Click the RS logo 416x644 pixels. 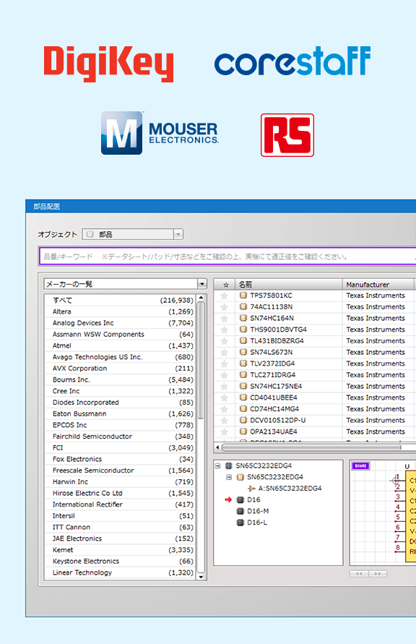(287, 135)
